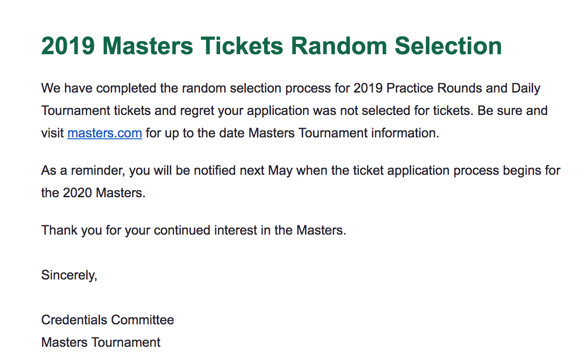Click the text Masters Tournament information
This screenshot has width=584, height=358.
point(344,133)
